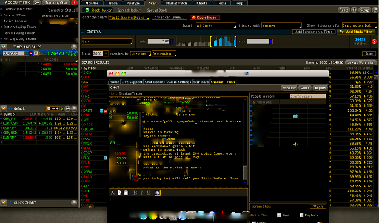Open the default watchlist panel menu icon
The width and height of the screenshot is (379, 223).
74,108
